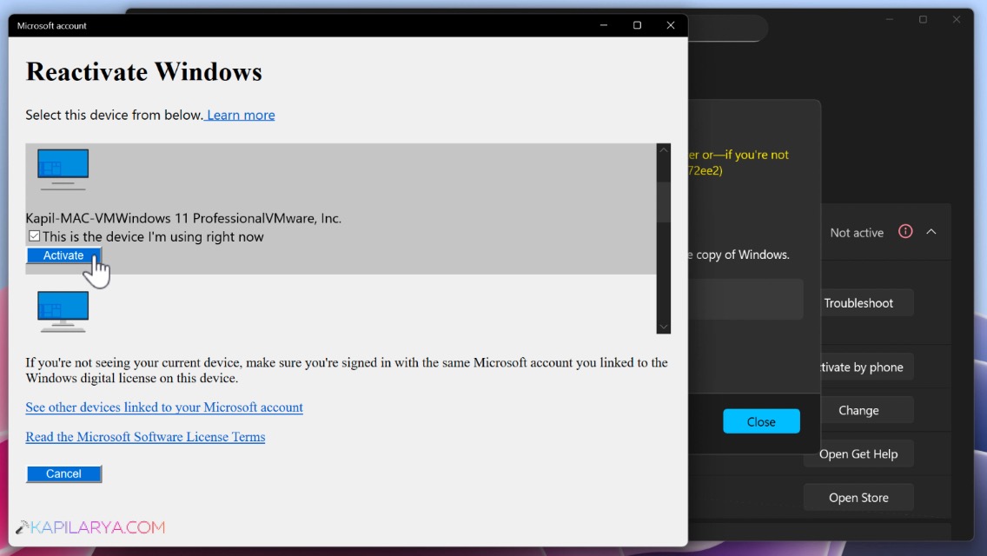Viewport: 987px width, 556px height.
Task: Open the Learn more link
Action: 240,114
